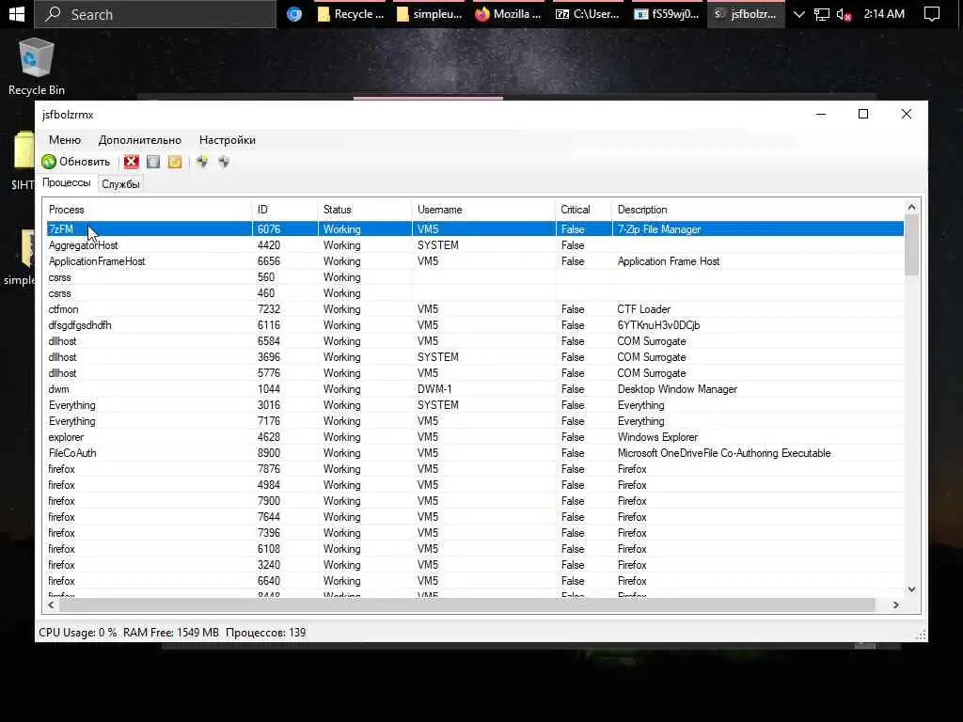The height and width of the screenshot is (722, 963).
Task: Click the vertical scrollbar thumb
Action: 911,245
